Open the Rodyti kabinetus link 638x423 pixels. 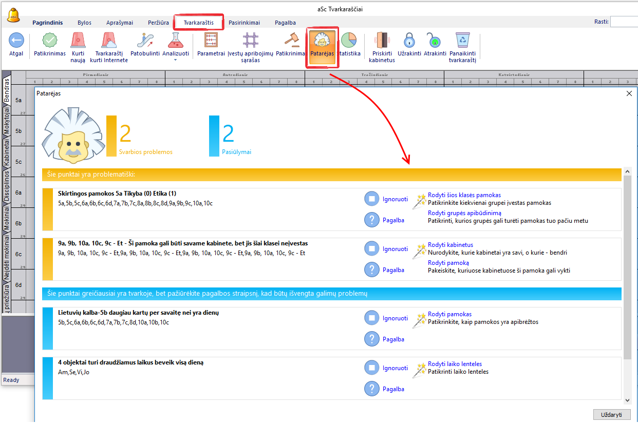pyautogui.click(x=450, y=245)
